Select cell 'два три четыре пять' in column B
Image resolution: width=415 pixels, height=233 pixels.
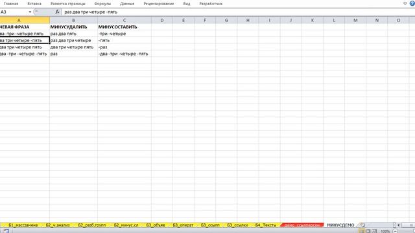click(x=73, y=47)
